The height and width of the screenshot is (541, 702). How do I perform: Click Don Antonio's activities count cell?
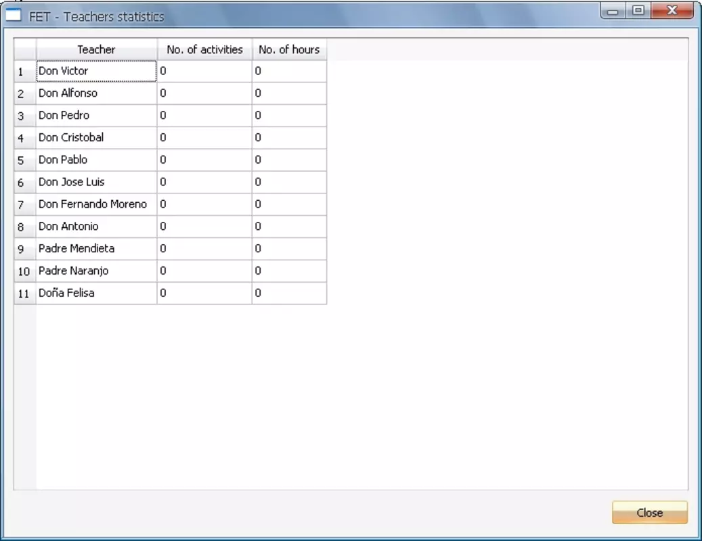[204, 227]
